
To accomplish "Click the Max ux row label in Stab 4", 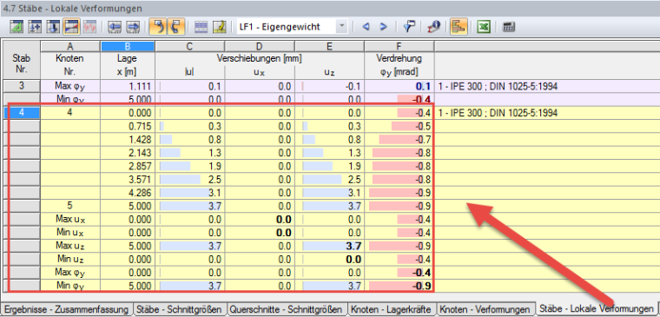I will point(70,220).
